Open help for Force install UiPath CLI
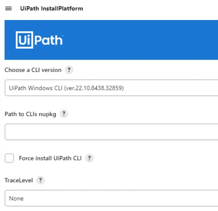The width and height of the screenshot is (218, 211). pyautogui.click(x=89, y=158)
